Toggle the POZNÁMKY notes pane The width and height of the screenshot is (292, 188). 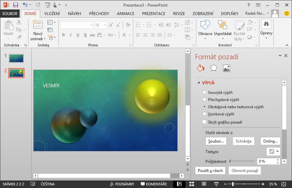[122, 184]
